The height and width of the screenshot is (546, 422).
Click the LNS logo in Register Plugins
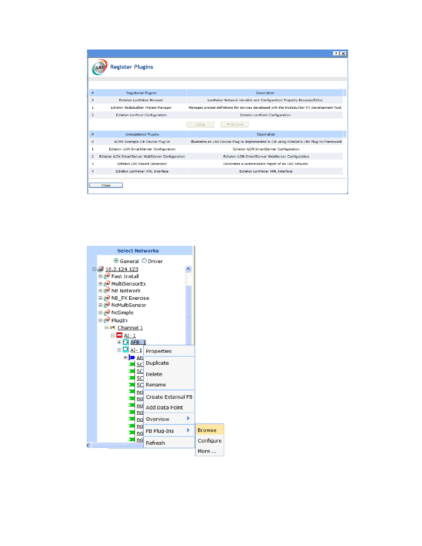(100, 67)
